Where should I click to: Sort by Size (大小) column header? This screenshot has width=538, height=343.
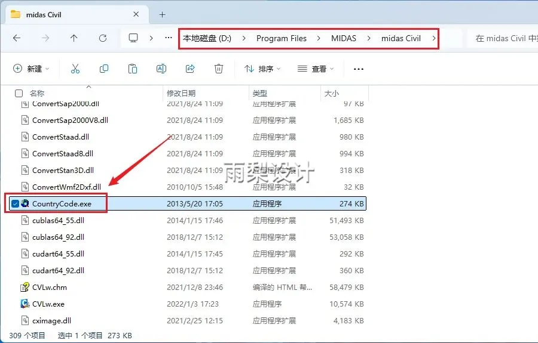[x=331, y=93]
